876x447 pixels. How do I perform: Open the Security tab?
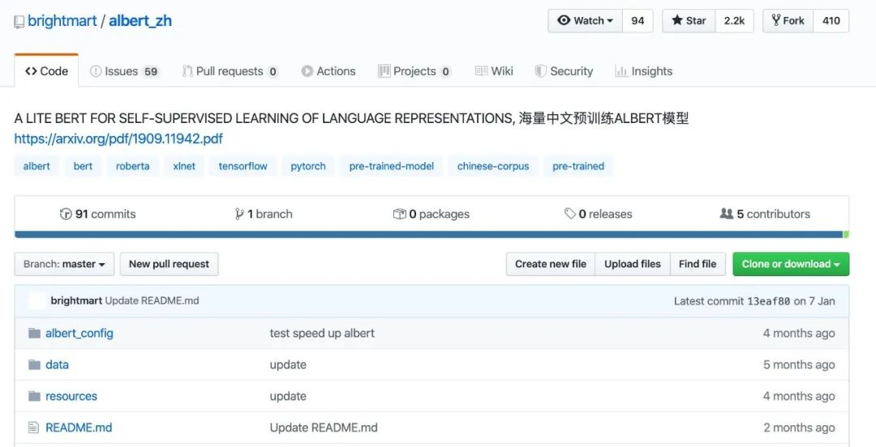pyautogui.click(x=564, y=71)
